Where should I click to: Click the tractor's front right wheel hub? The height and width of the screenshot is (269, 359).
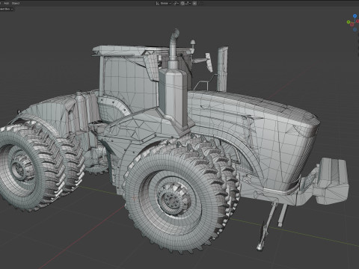click(174, 200)
